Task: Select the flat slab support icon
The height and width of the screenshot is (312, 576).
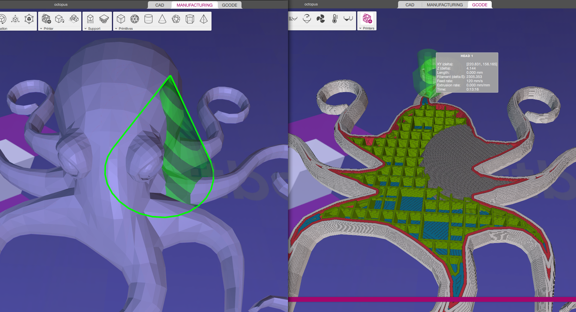Action: click(x=104, y=19)
